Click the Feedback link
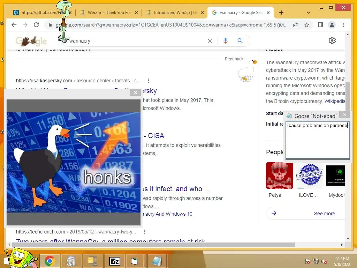357x268 pixels. coord(234,59)
